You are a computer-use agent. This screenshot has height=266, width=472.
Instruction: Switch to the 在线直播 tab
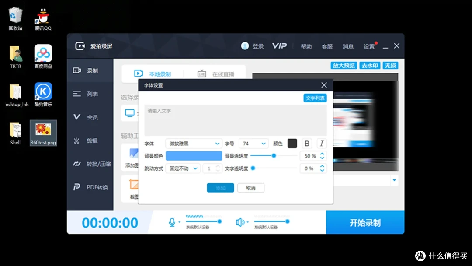pyautogui.click(x=216, y=74)
